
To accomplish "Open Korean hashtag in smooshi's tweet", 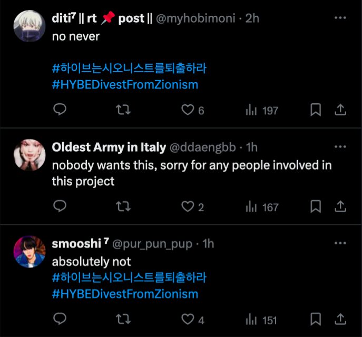I will 129,277.
